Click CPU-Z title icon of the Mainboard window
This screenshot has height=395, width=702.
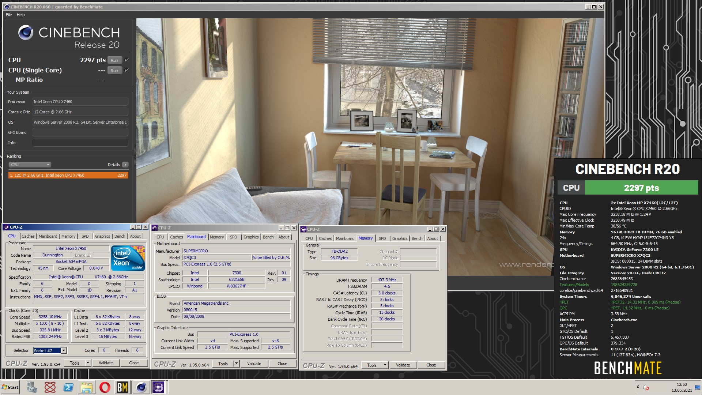155,228
